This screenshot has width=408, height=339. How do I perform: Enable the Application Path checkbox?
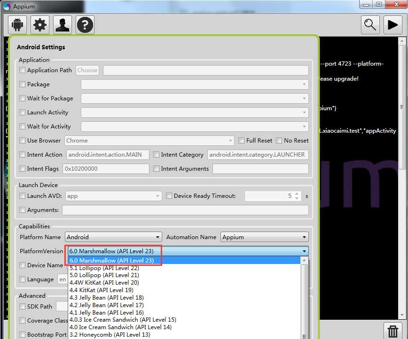click(23, 70)
